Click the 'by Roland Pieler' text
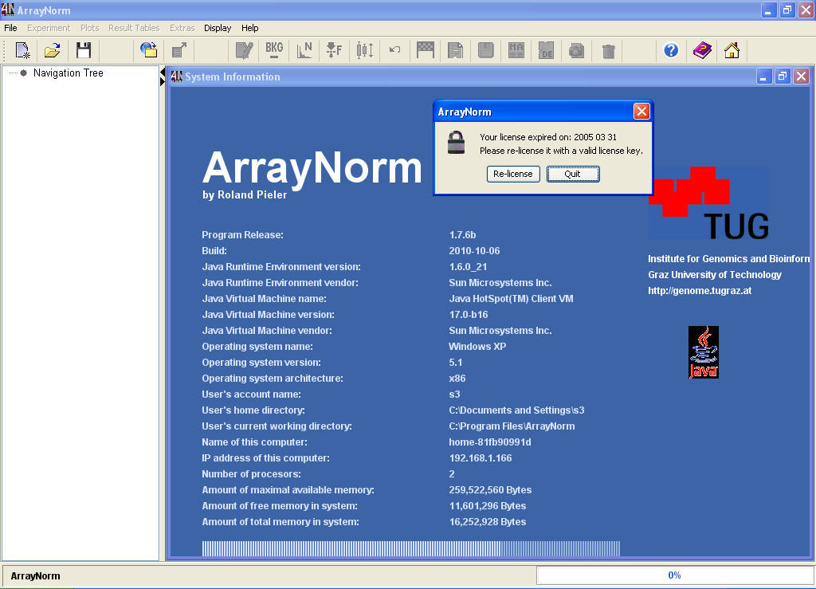This screenshot has height=589, width=816. (245, 195)
